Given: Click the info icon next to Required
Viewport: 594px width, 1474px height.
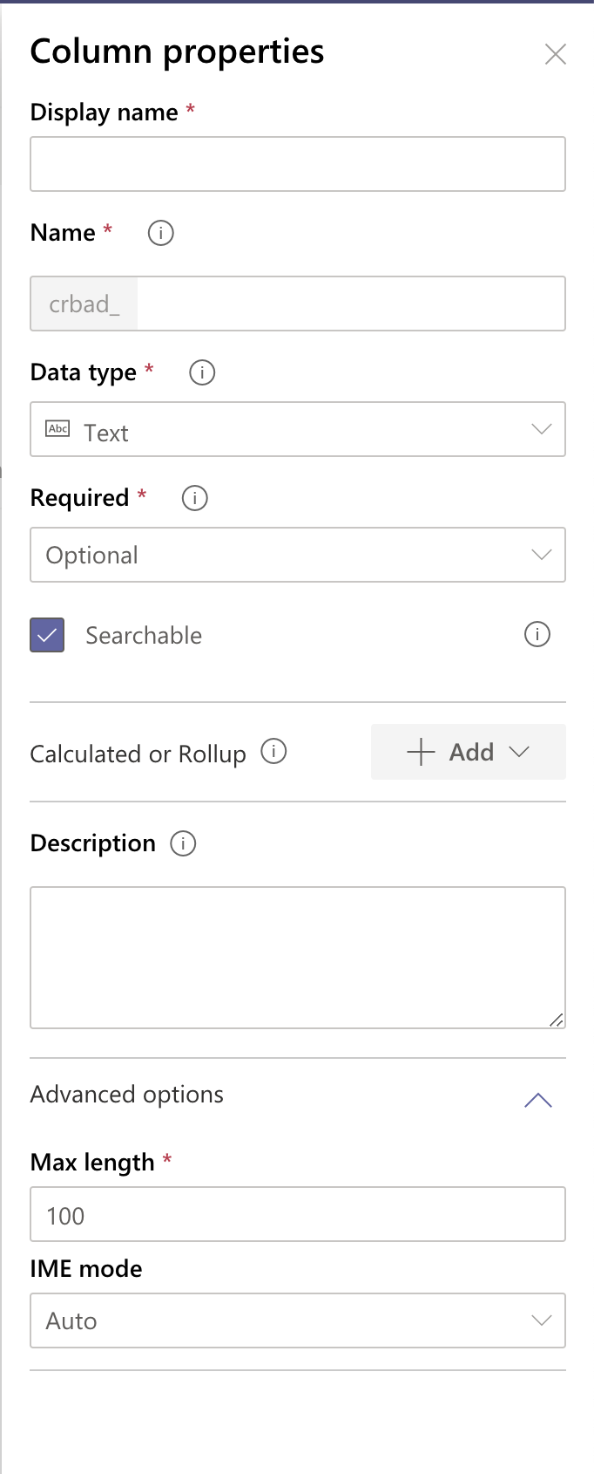Looking at the screenshot, I should 194,498.
